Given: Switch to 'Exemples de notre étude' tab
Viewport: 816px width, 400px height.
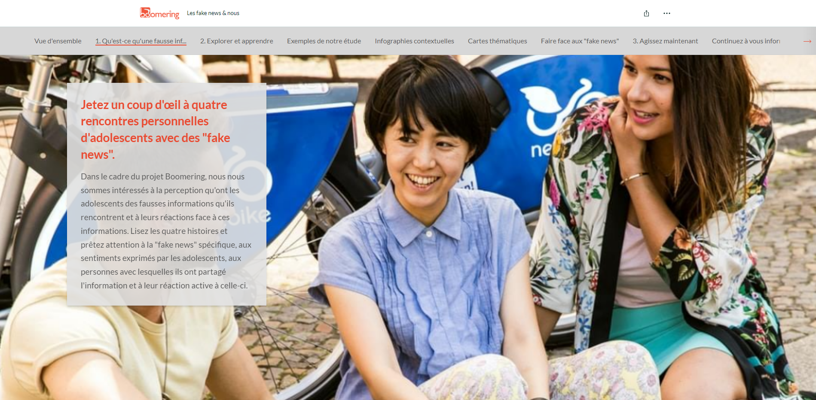Looking at the screenshot, I should [324, 41].
